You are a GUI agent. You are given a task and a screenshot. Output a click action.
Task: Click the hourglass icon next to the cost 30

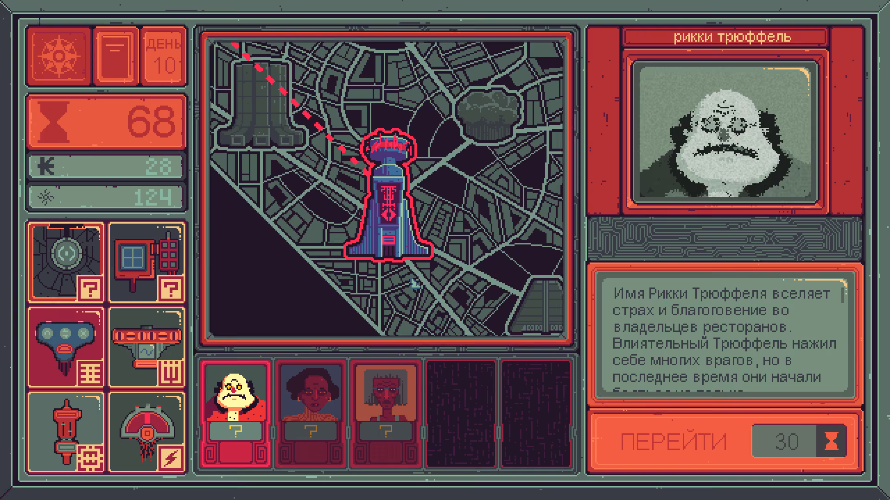coord(831,441)
